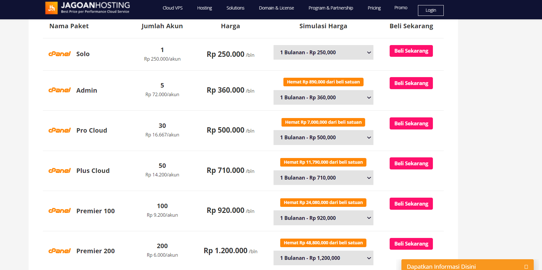Image resolution: width=542 pixels, height=270 pixels.
Task: Click the Simulasi Harga column header
Action: tap(323, 26)
